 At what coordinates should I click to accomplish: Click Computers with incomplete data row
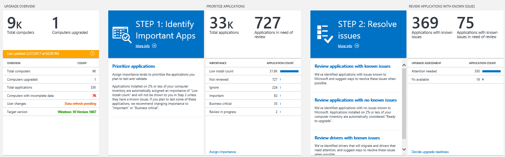click(51, 95)
